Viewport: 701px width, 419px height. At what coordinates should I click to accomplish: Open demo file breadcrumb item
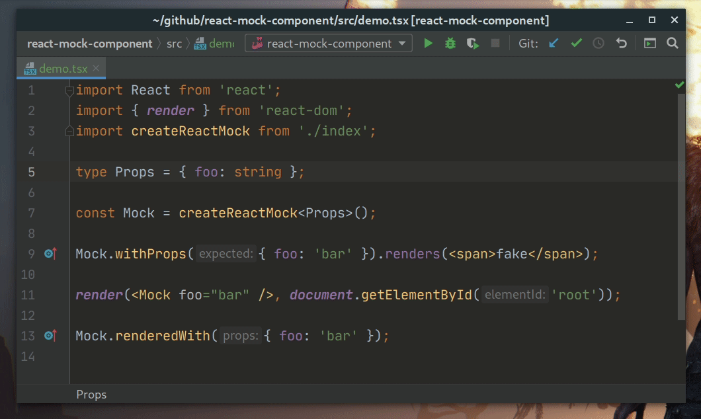(214, 44)
